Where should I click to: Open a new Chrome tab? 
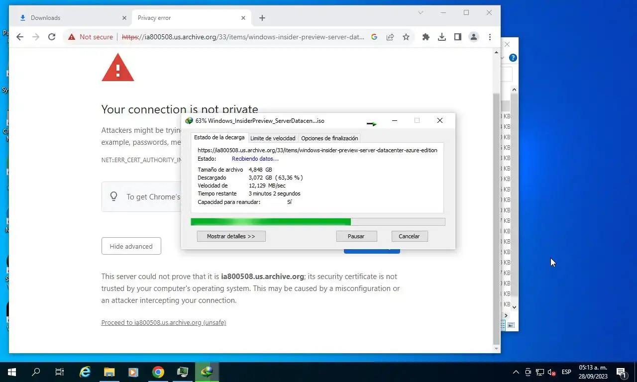tap(262, 18)
